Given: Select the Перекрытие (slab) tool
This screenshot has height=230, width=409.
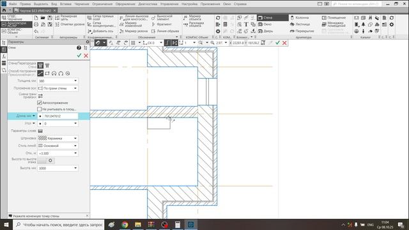Looking at the screenshot, I should [x=302, y=31].
